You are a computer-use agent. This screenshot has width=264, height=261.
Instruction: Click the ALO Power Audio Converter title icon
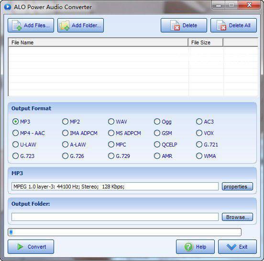(8, 7)
